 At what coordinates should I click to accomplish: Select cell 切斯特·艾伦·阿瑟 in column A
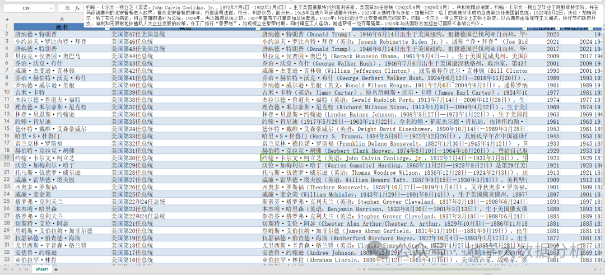(x=62, y=223)
